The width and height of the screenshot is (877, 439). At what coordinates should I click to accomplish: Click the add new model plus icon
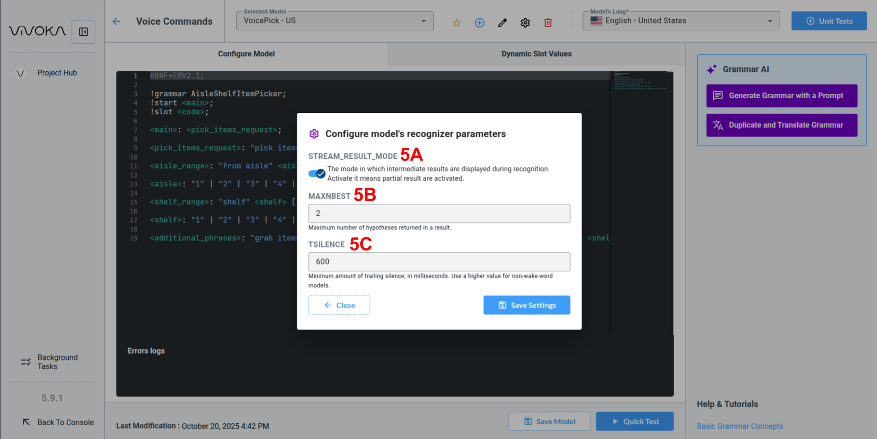[x=480, y=22]
